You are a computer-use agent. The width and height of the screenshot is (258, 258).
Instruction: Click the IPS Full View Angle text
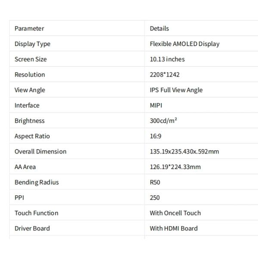(x=176, y=90)
